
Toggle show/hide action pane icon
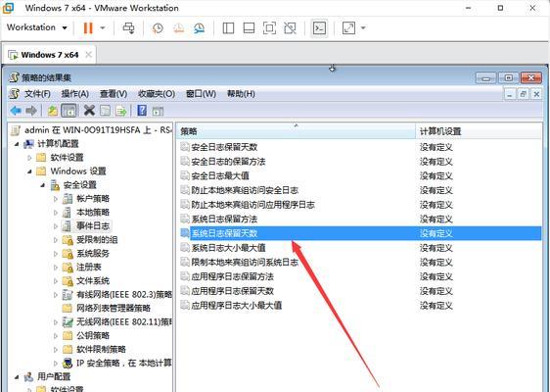(158, 111)
